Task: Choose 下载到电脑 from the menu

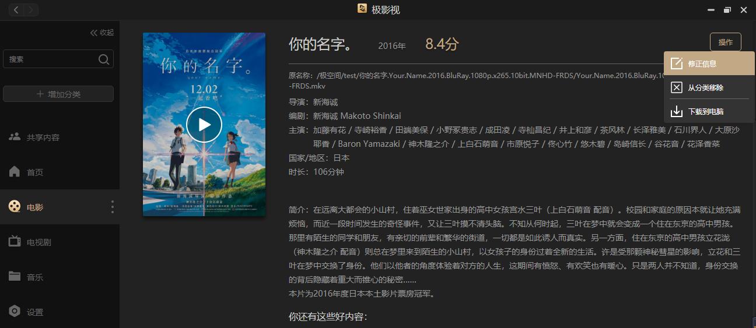Action: [709, 111]
